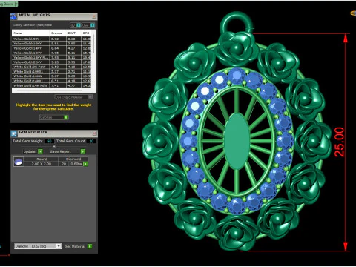Screen dimensions: 356x267
Task: Click the green tab at the top-left corner
Action: pos(9,4)
